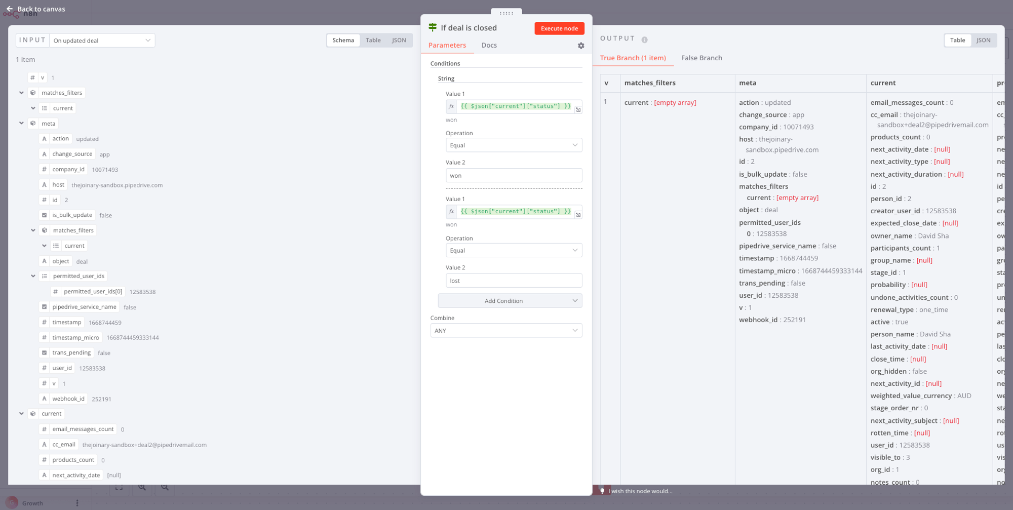
Task: Collapse the meta tree node
Action: [x=21, y=124]
